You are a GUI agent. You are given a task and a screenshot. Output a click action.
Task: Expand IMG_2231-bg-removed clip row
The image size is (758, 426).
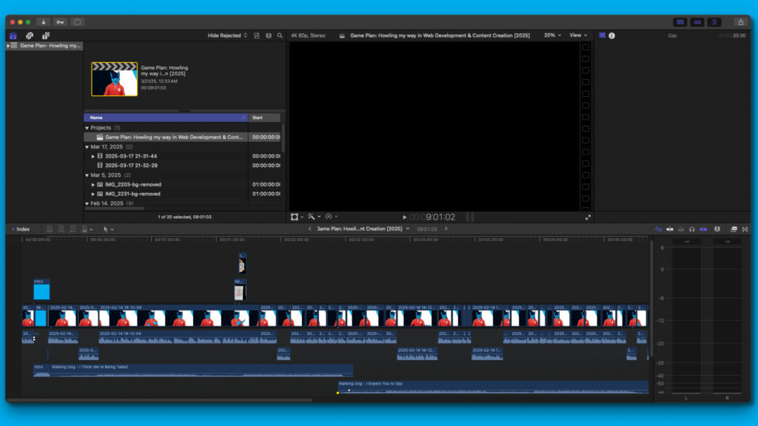(93, 195)
